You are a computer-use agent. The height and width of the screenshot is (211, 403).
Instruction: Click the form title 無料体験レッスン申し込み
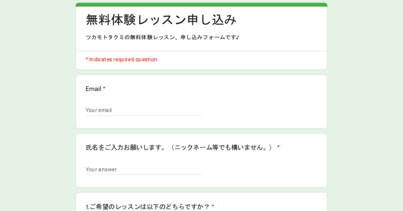coord(161,20)
